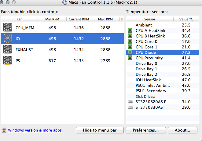Click the IOH HeatSink value 47.0
Viewport: 202px width, 141px height.
coord(186,80)
